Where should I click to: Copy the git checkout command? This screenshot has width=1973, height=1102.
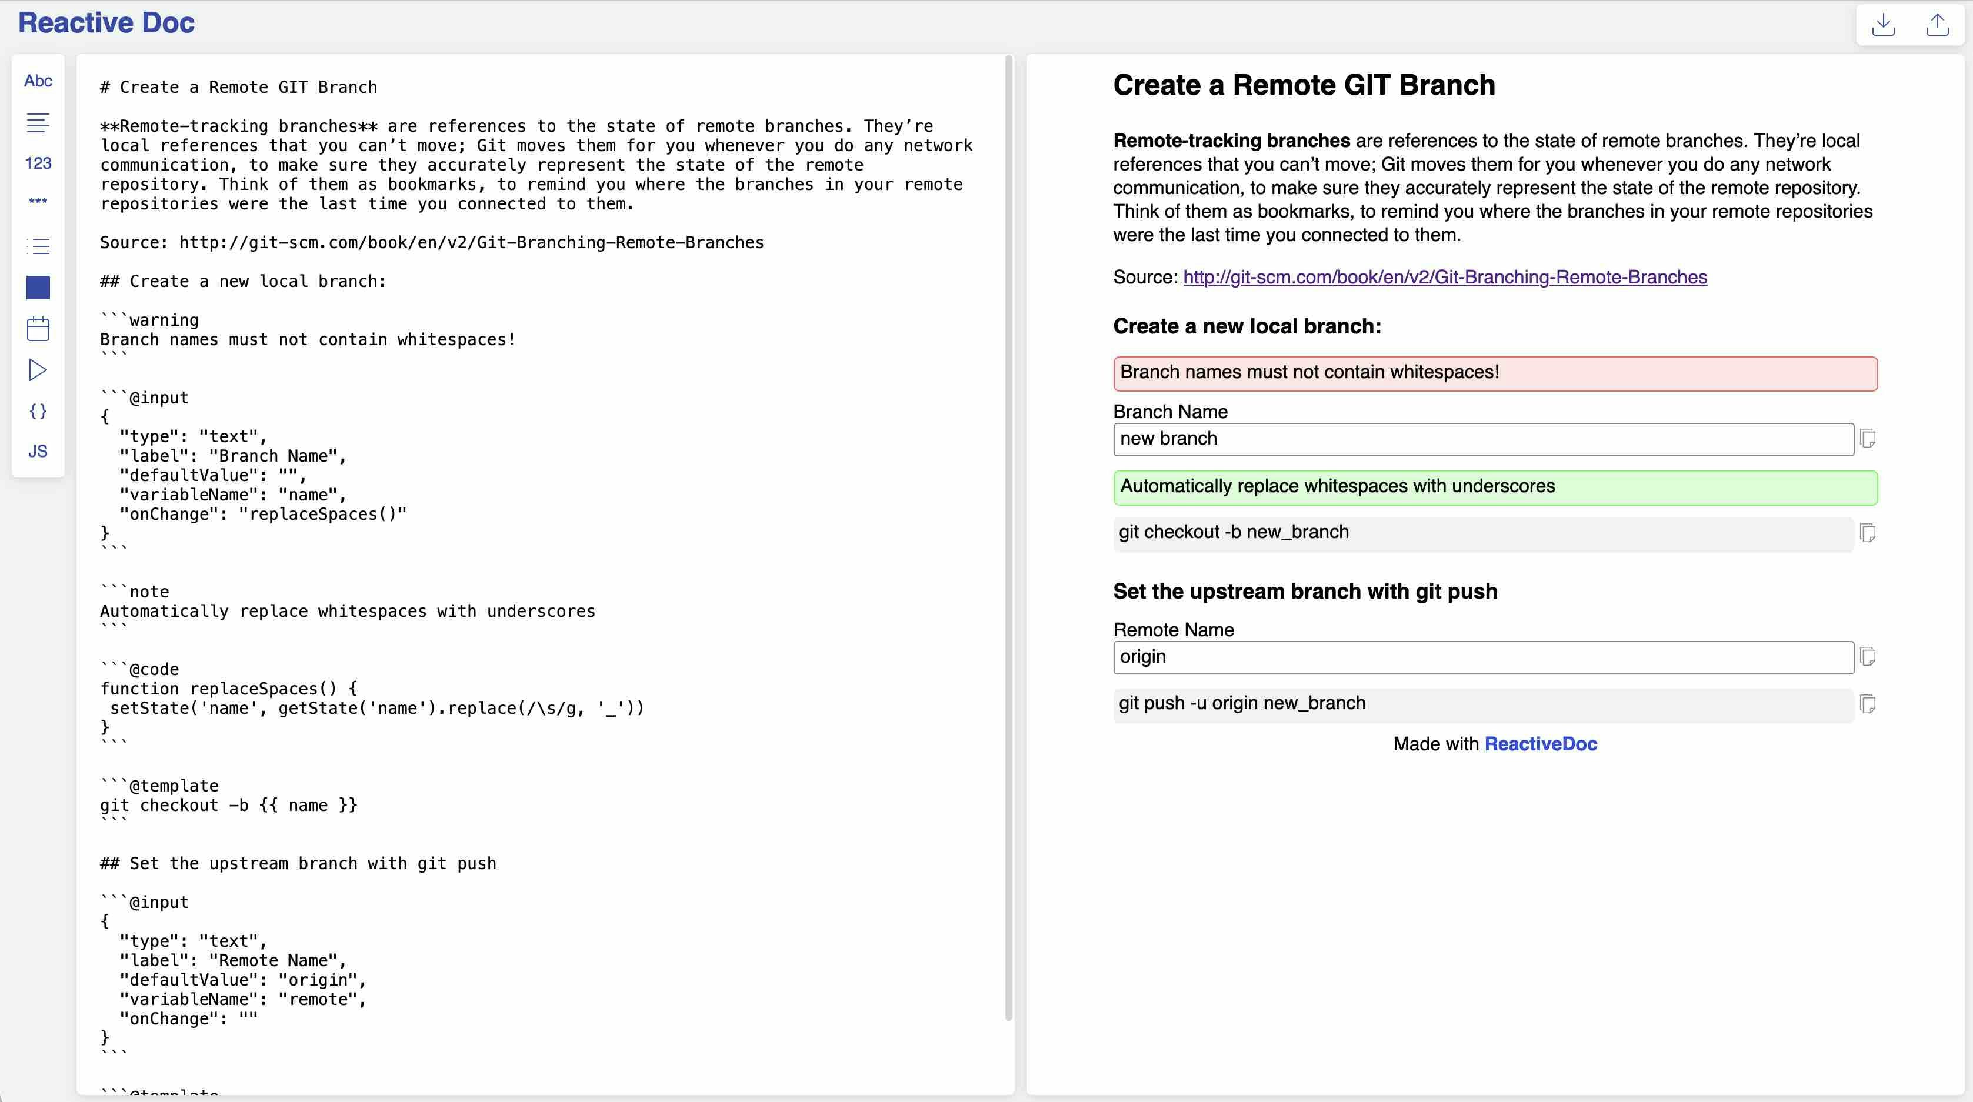click(1869, 532)
